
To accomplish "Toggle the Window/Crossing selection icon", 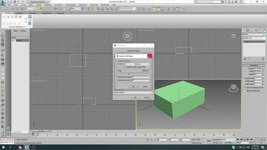I will click(x=50, y=9).
